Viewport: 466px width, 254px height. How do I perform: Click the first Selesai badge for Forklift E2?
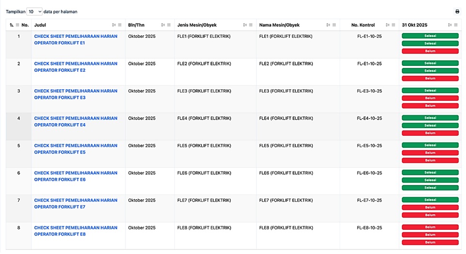[x=430, y=63]
